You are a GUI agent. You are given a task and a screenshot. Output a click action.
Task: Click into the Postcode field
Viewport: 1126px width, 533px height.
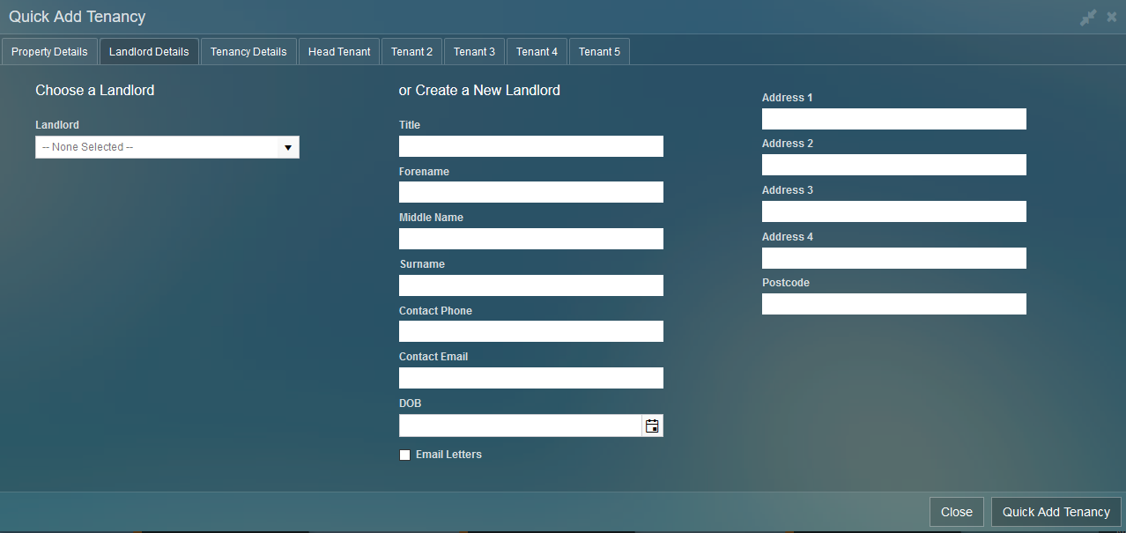click(893, 304)
